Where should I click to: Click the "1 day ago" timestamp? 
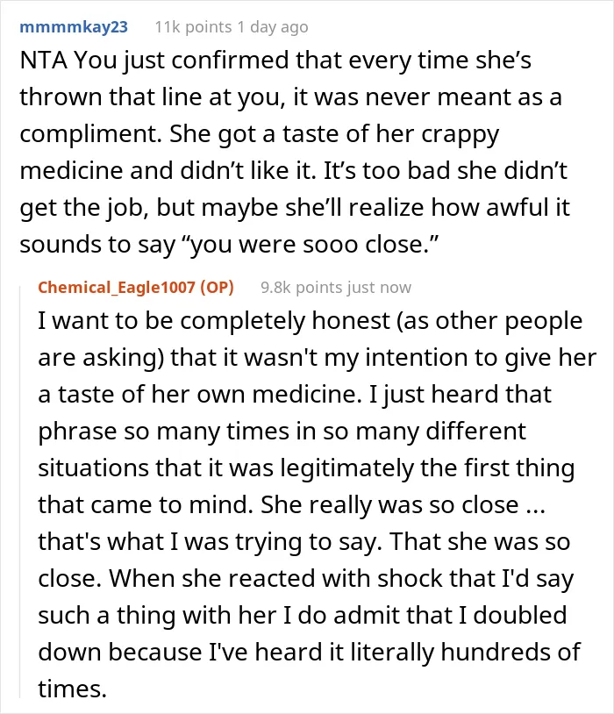(x=273, y=27)
